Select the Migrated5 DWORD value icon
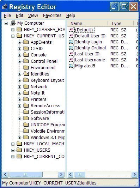The image size is (140, 188). click(x=72, y=66)
